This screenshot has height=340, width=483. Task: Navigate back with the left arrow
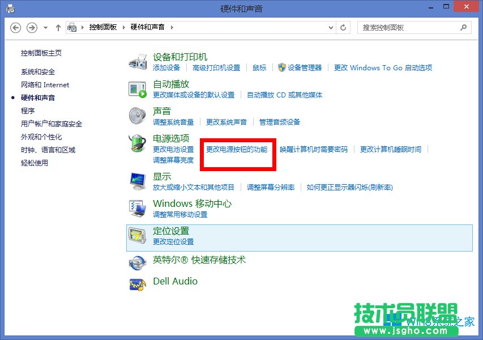pyautogui.click(x=15, y=27)
